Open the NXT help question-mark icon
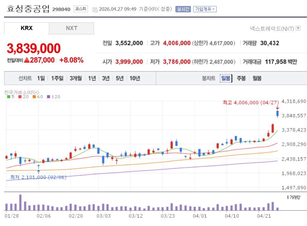The width and height of the screenshot is (307, 226). [298, 28]
